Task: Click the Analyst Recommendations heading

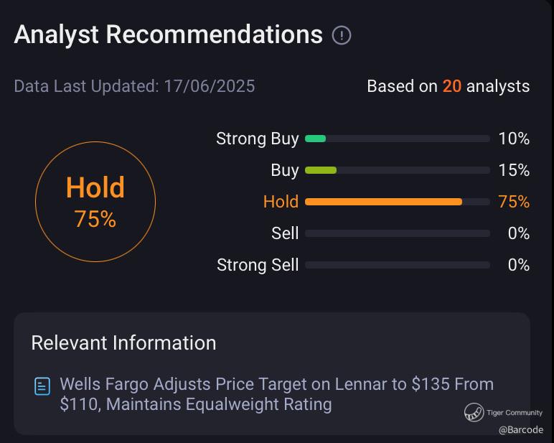Action: (168, 34)
